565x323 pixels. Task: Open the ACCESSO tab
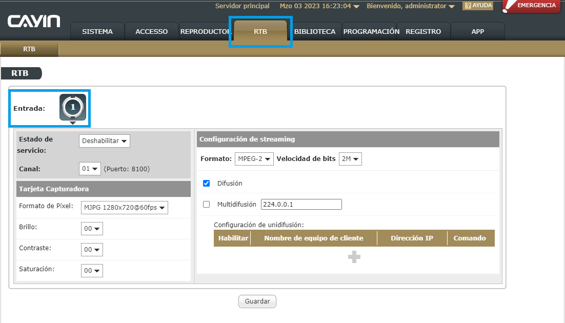coord(151,32)
